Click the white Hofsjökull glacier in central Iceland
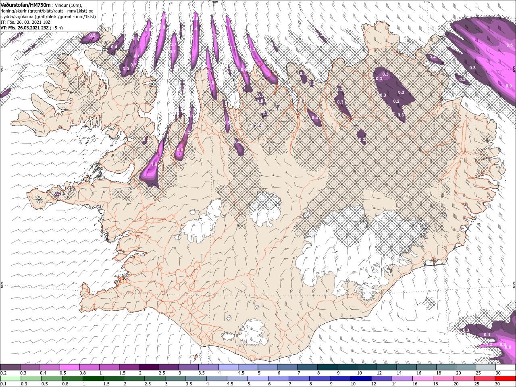The height and width of the screenshot is (387, 516). point(265,208)
